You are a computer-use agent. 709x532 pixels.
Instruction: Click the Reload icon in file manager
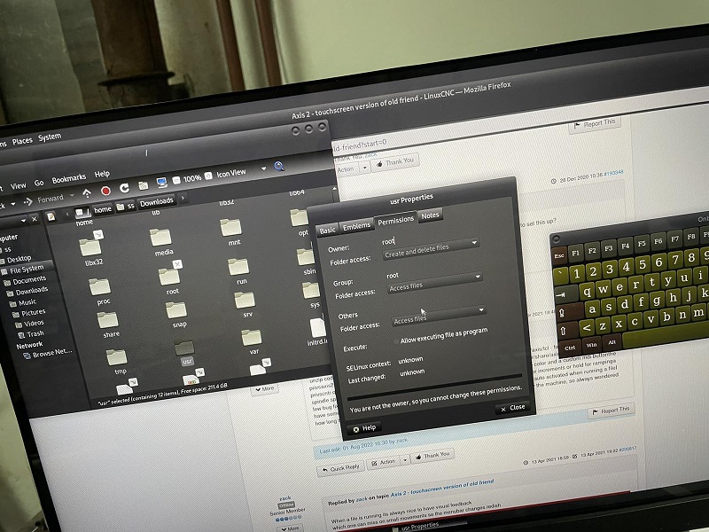(x=124, y=188)
